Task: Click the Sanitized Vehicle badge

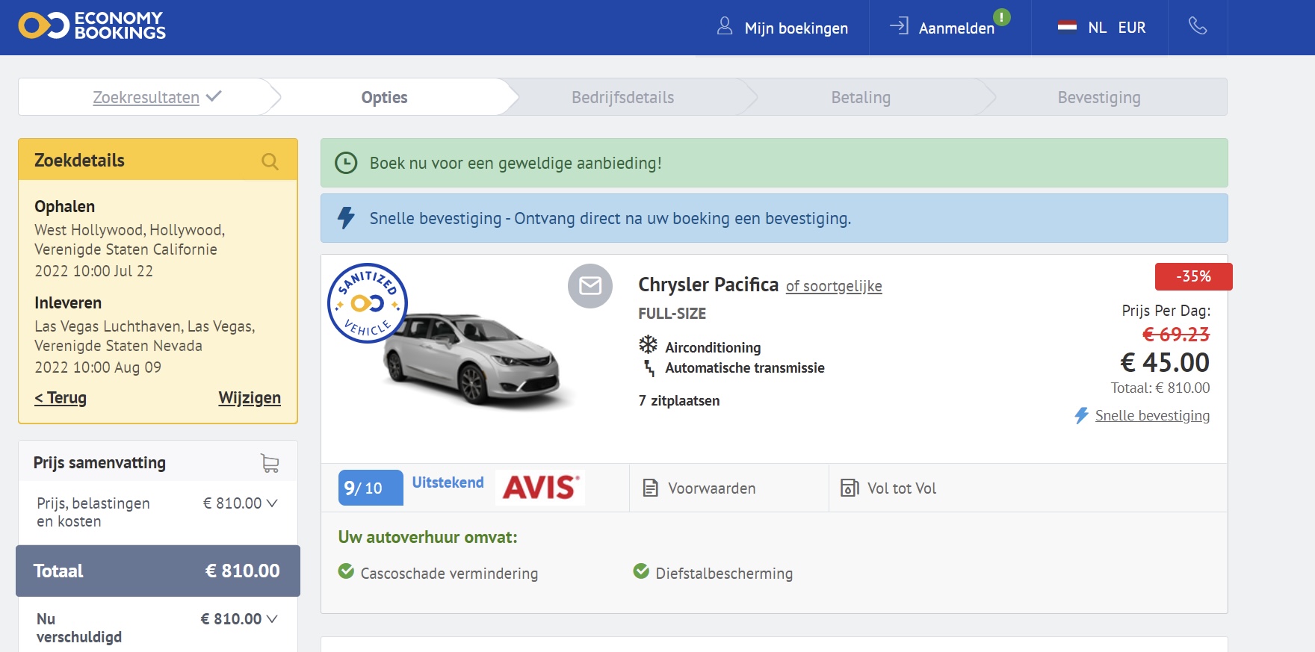Action: click(x=367, y=303)
